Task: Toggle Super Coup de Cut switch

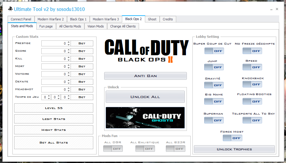Action: point(214,51)
